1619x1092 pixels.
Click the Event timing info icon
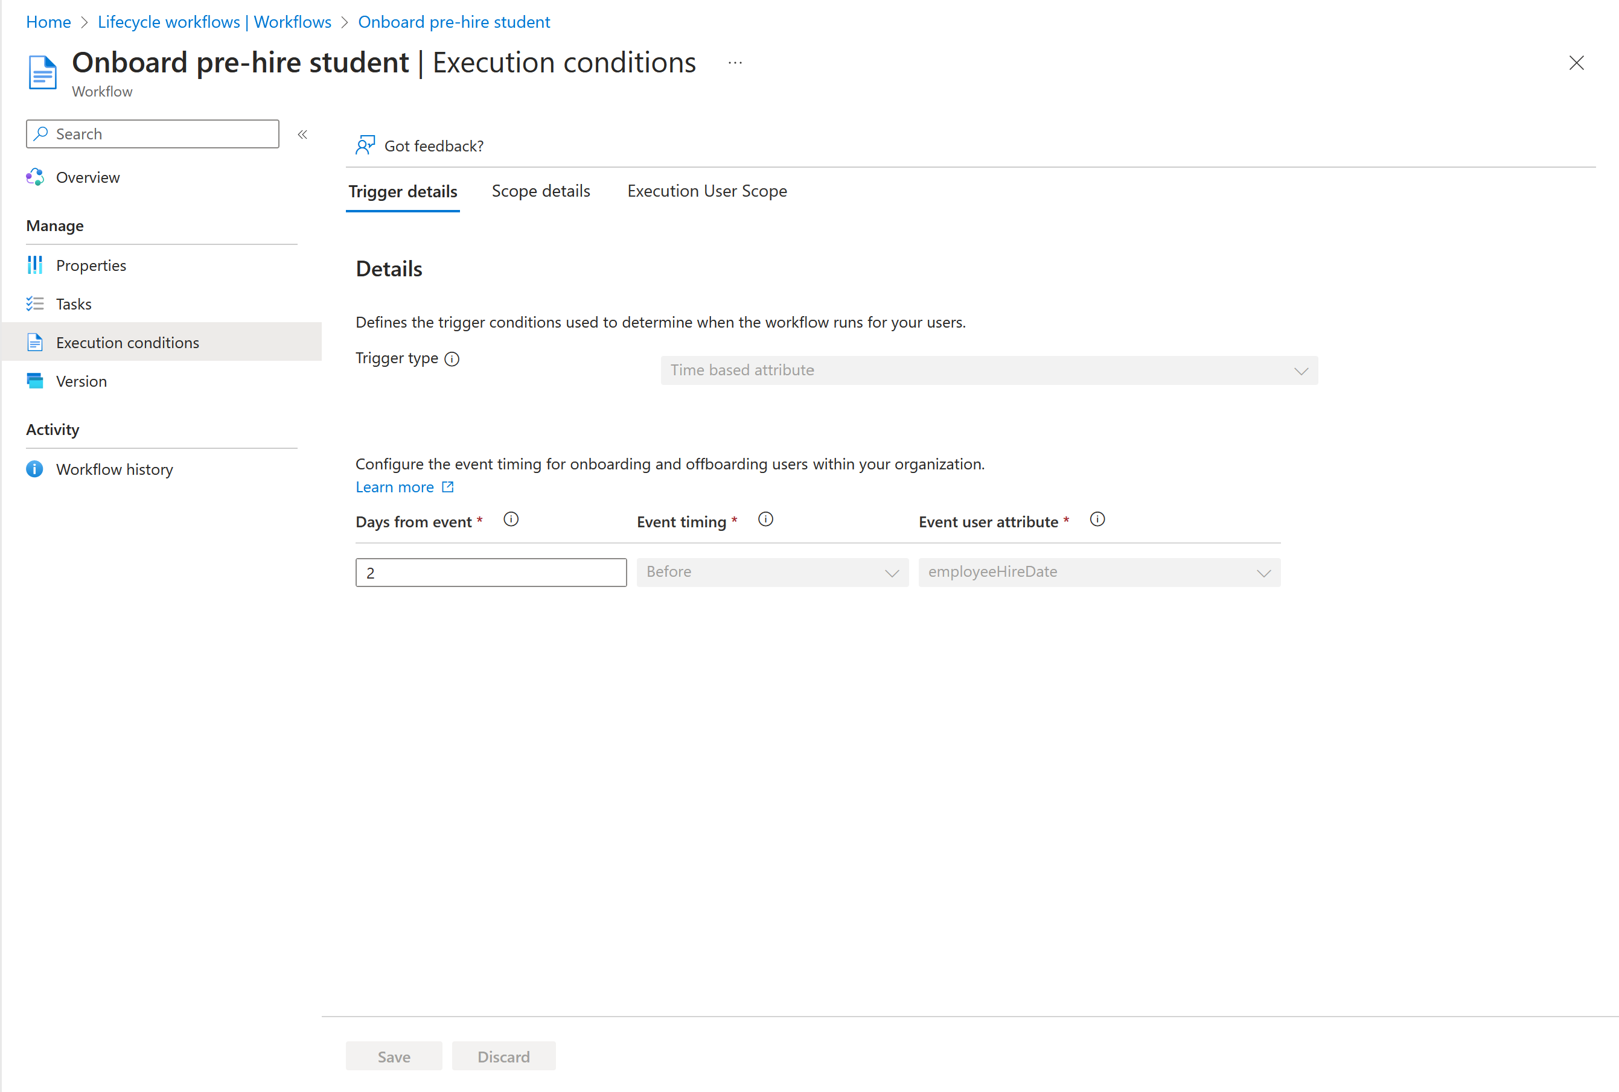coord(765,519)
